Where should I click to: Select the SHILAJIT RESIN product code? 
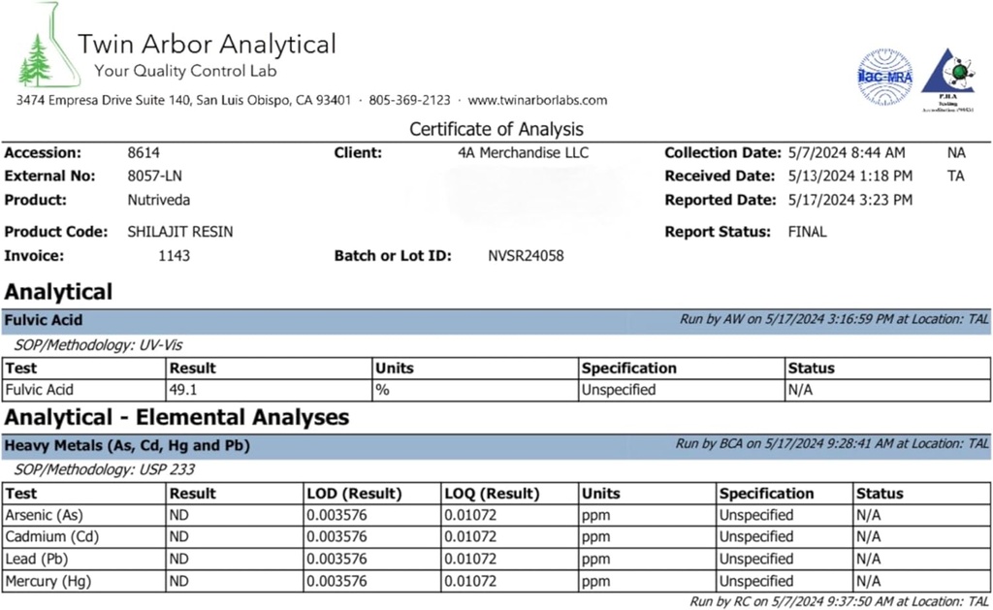tap(180, 232)
